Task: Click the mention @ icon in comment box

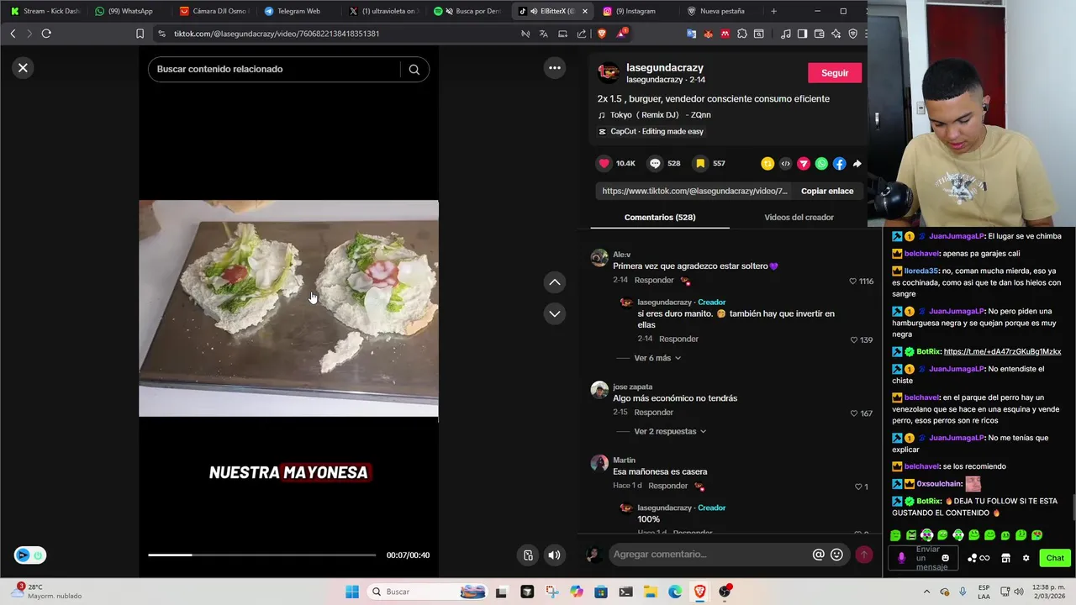Action: coord(818,555)
